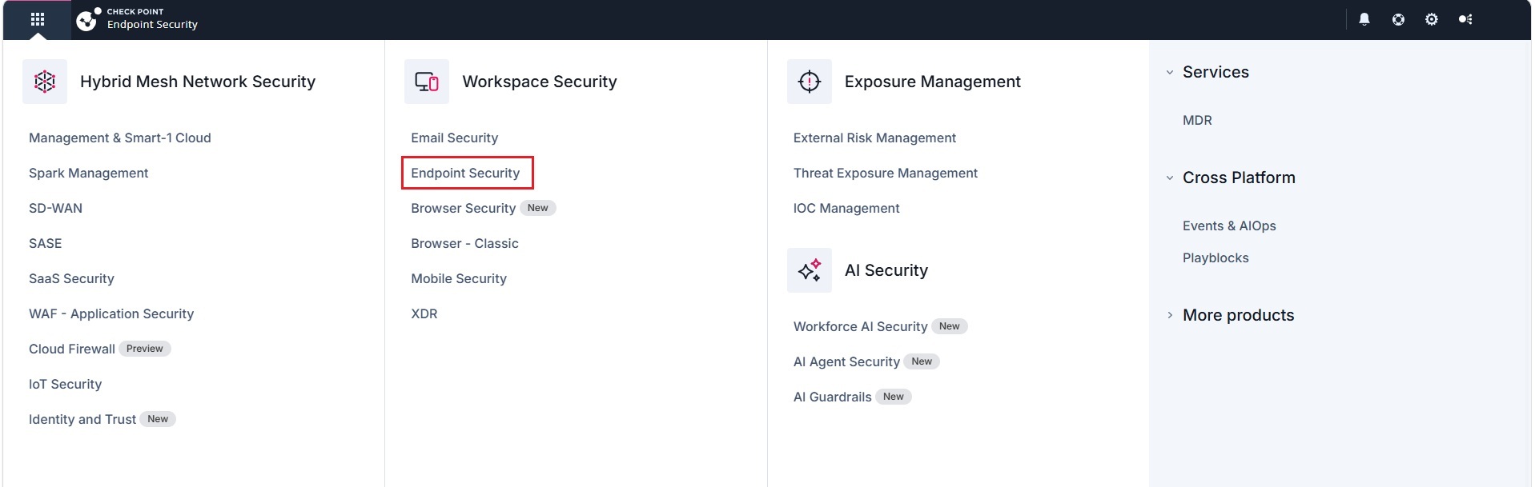Open Threat Exposure Management
This screenshot has width=1535, height=487.
point(886,173)
